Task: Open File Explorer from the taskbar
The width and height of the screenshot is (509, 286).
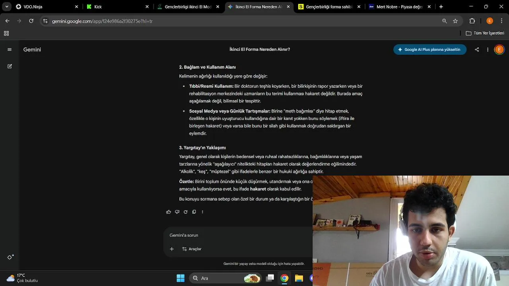Action: [x=299, y=278]
